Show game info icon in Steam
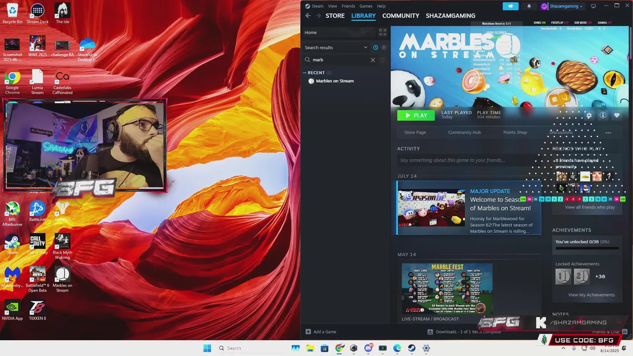633x356 pixels. tap(603, 115)
